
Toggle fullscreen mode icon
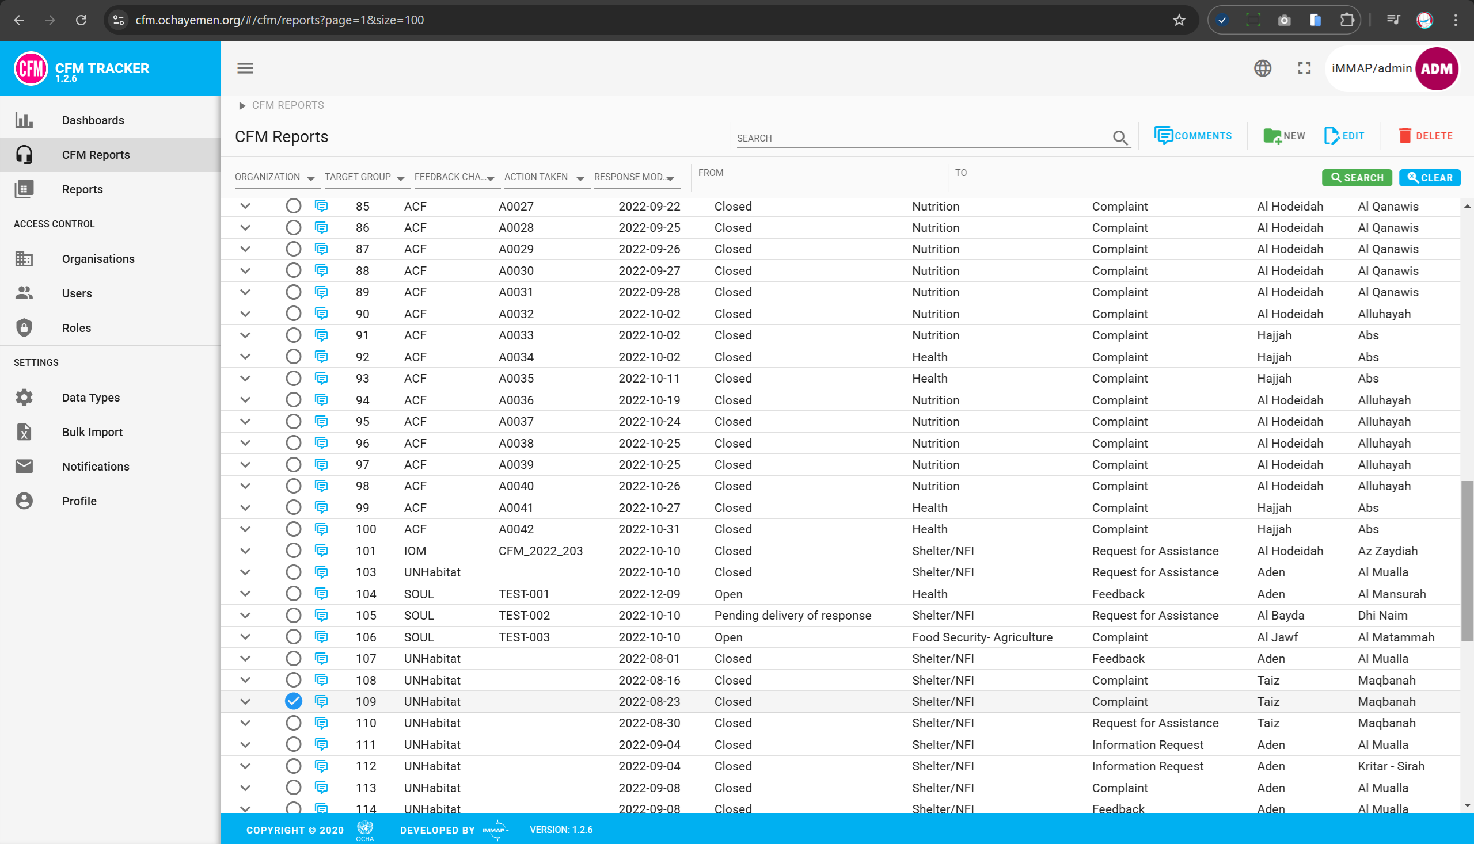(x=1304, y=68)
